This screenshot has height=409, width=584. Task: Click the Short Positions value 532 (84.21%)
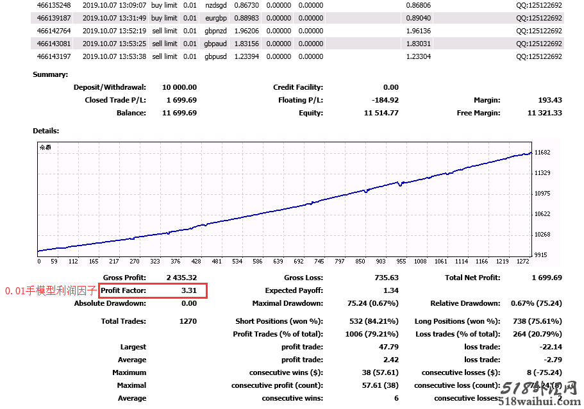pyautogui.click(x=374, y=321)
